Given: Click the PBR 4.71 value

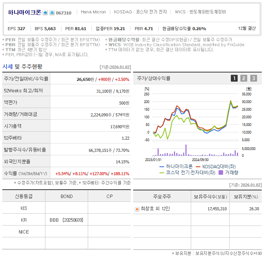Looking at the screenshot, I should click(144, 29).
